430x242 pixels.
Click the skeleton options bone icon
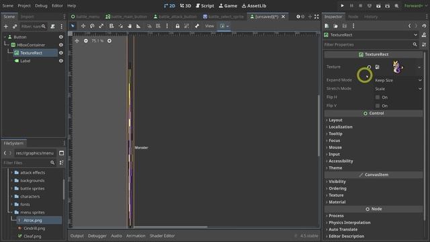(x=197, y=26)
